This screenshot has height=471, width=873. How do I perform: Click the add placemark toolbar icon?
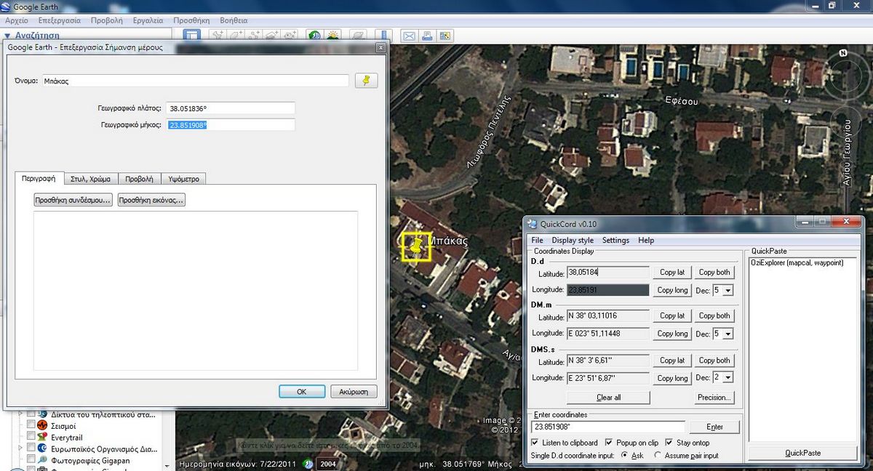(x=218, y=35)
